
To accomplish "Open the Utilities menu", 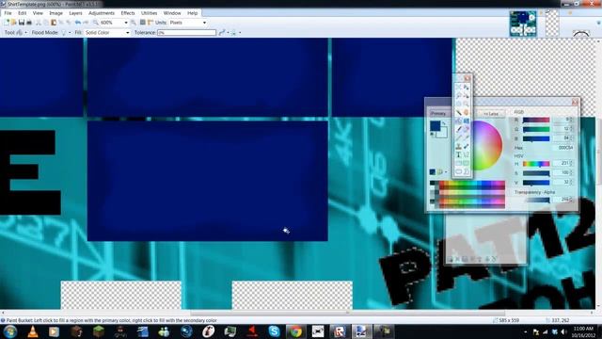I will coord(149,13).
